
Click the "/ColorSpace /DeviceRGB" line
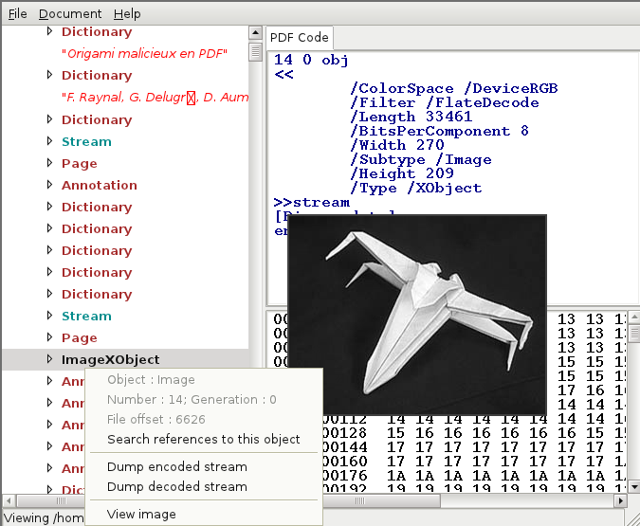tap(454, 88)
